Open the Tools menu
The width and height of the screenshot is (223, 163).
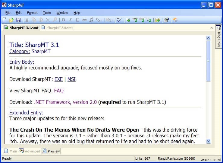(x=47, y=13)
